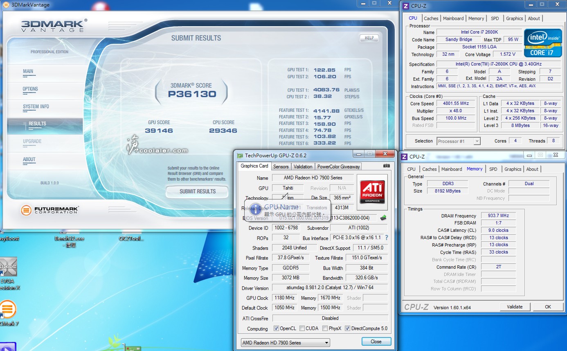Viewport: 567px width, 351px height.
Task: Open Caches tab in upper CPU-Z window
Action: pos(431,18)
